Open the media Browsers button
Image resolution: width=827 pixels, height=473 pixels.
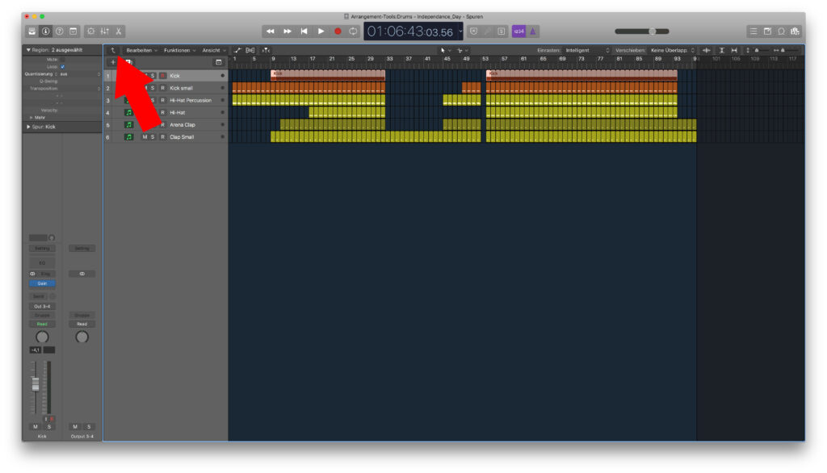click(795, 31)
